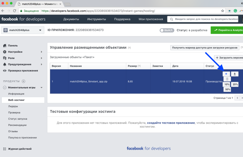
Task: Click the Проверка приложения eye icon
Action: 5,71
